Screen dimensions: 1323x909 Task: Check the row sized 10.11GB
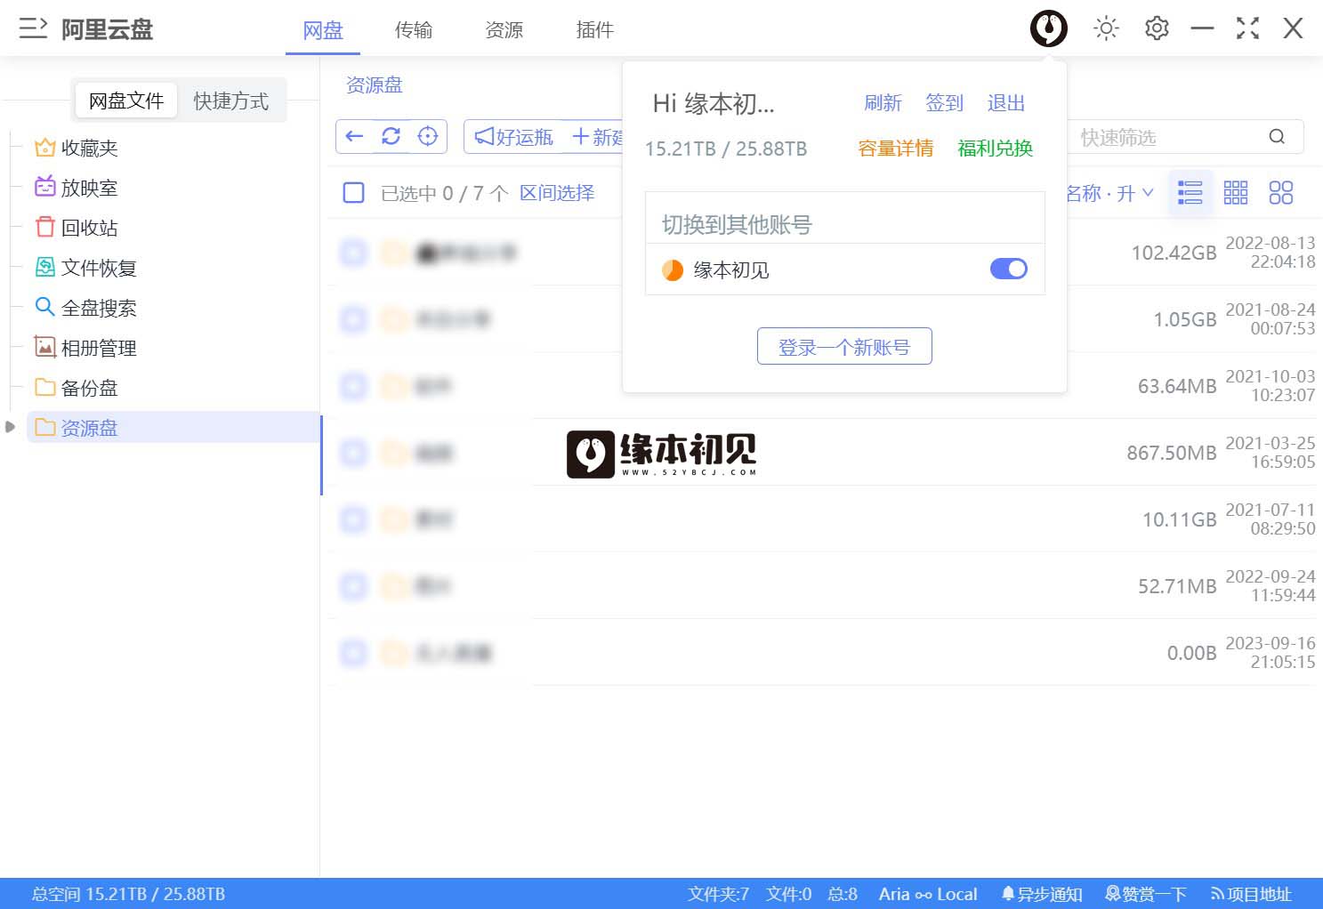(353, 519)
